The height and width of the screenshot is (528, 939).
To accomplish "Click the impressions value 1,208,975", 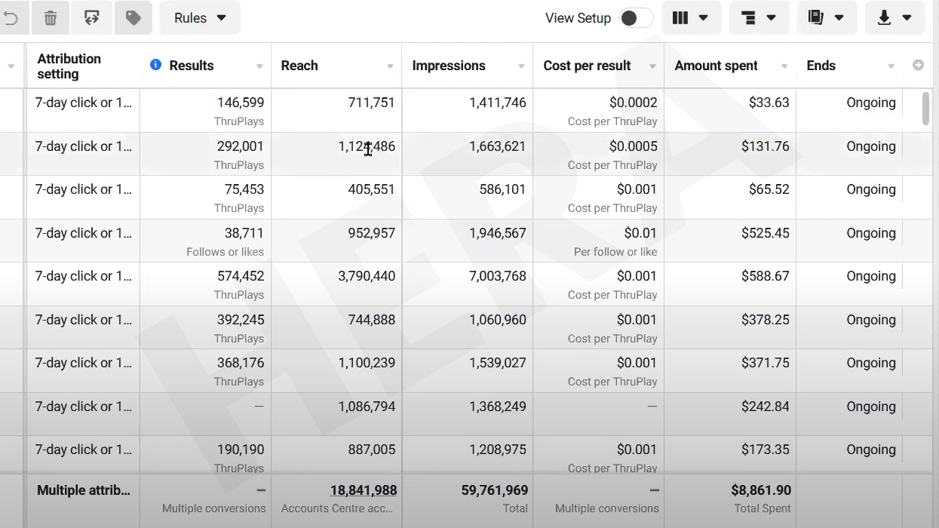I will point(498,450).
